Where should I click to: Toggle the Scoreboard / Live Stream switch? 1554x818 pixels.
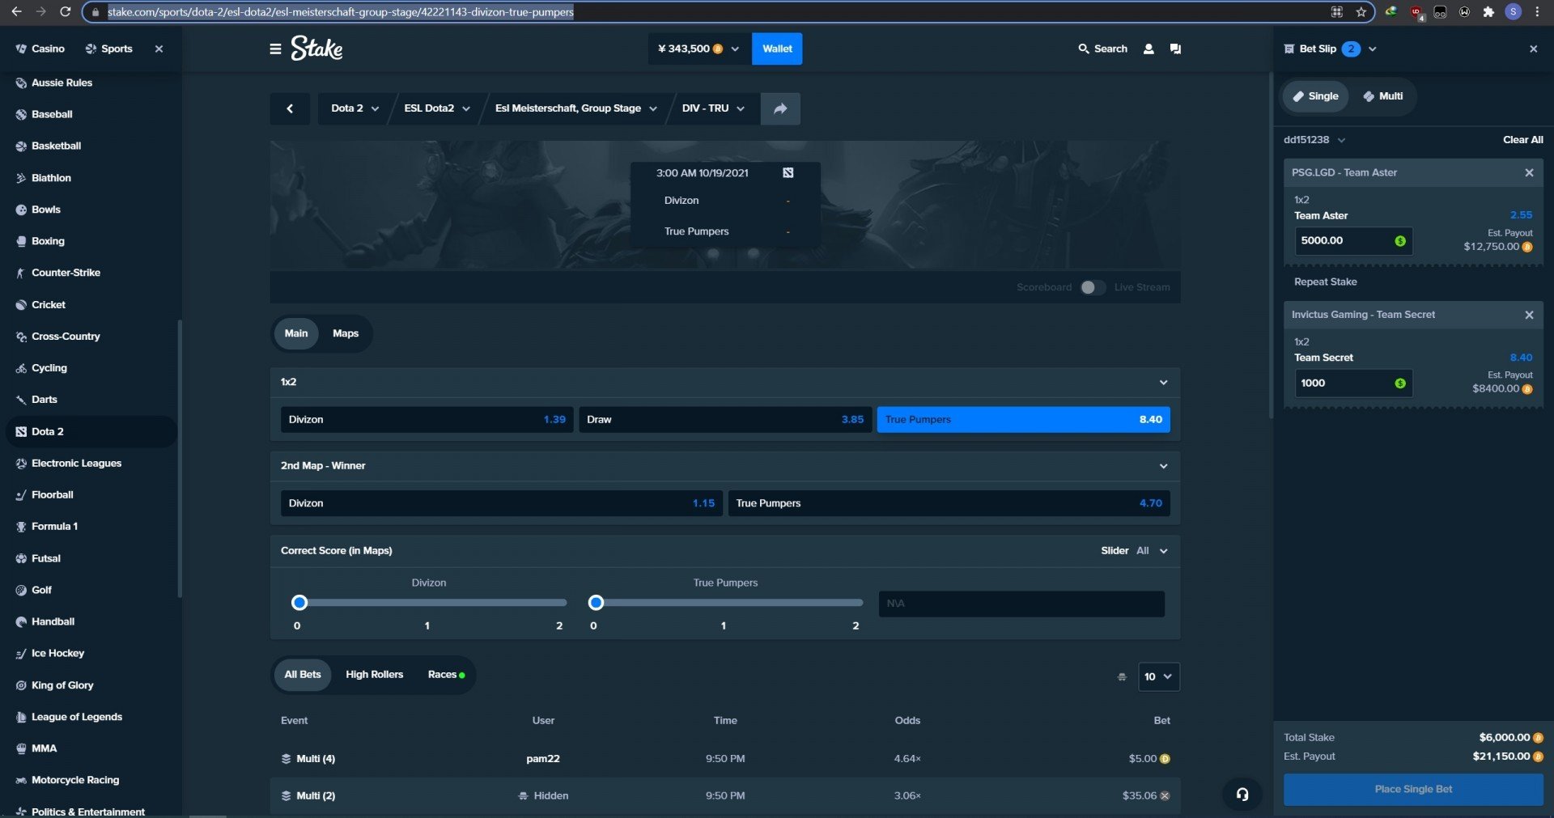(x=1093, y=288)
